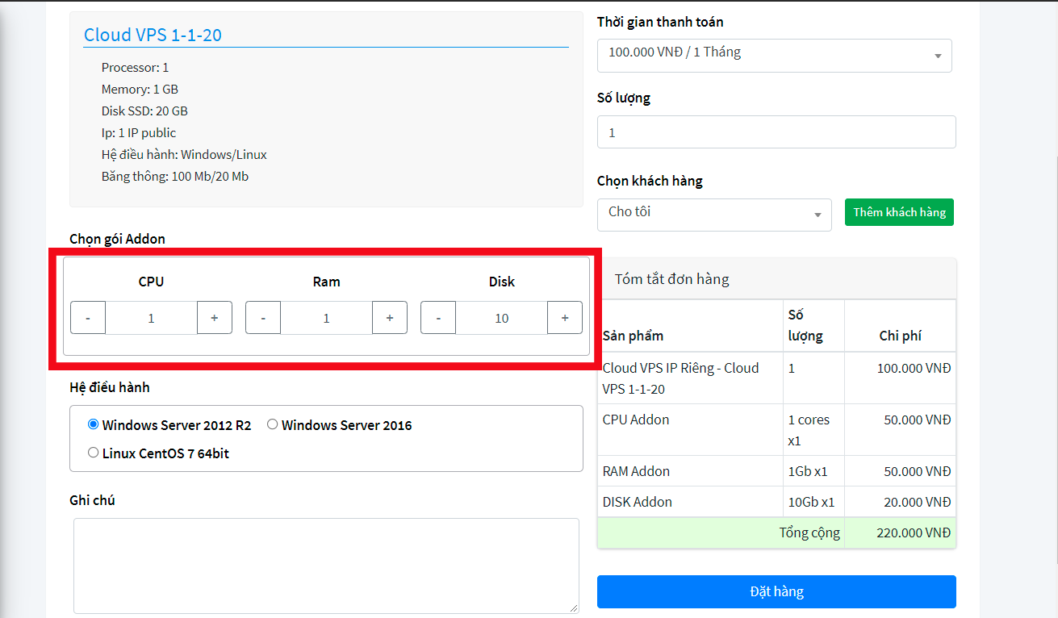Viewport: 1058px width, 618px height.
Task: Select Linux CentOS 7 64bit option
Action: [x=94, y=453]
